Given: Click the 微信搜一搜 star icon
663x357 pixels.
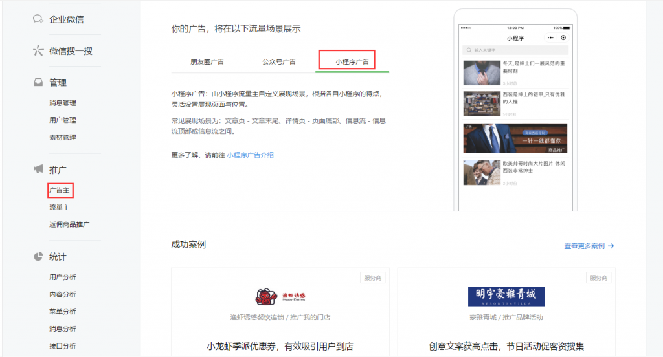Looking at the screenshot, I should tap(38, 50).
